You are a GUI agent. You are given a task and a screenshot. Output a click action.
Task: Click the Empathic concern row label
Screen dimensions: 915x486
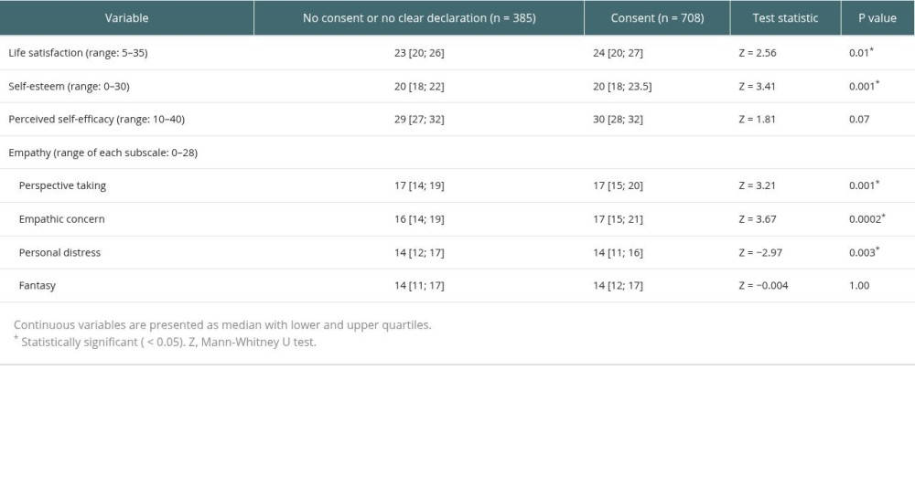[62, 219]
